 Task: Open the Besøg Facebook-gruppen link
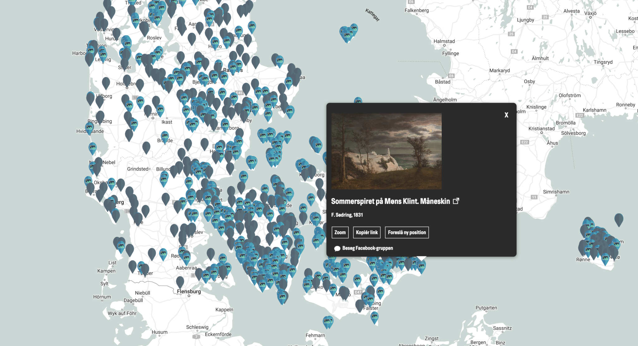tap(368, 248)
